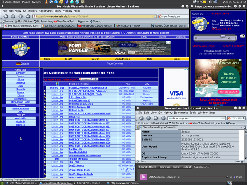Open the Bookmarks menu in the 80s Music window
This screenshot has width=247, height=185.
pyautogui.click(x=46, y=11)
